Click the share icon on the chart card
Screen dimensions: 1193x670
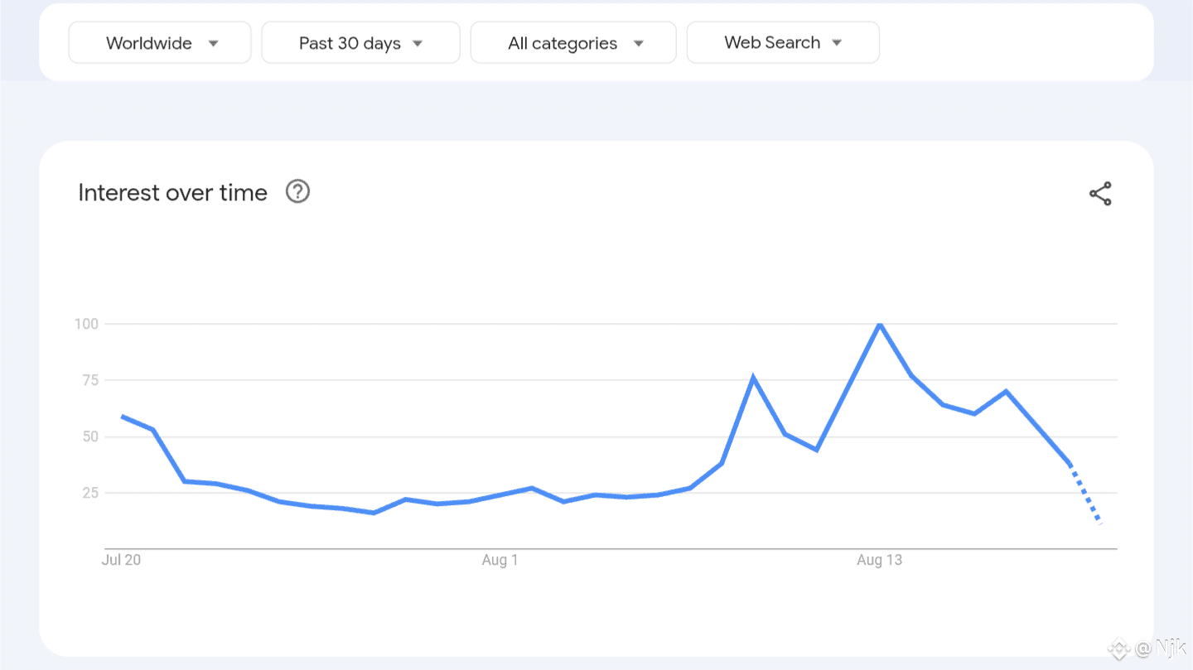1100,194
